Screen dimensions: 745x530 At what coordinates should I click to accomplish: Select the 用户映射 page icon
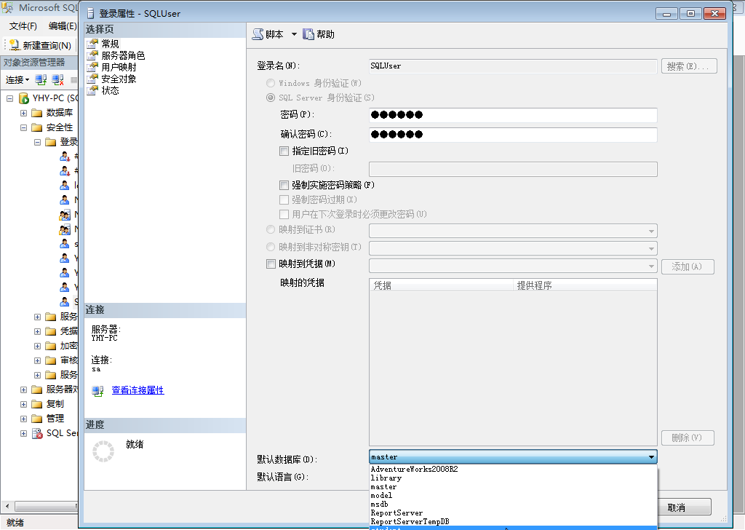[92, 67]
